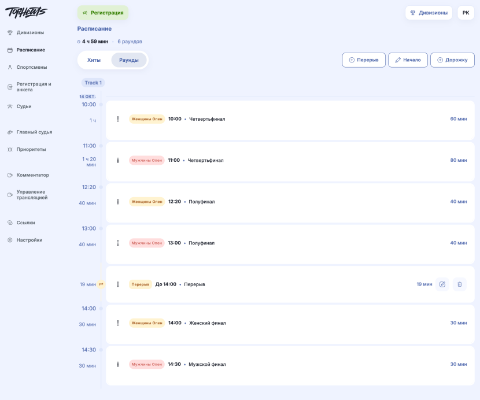
Task: Open Судьи section in sidebar
Action: pyautogui.click(x=24, y=106)
